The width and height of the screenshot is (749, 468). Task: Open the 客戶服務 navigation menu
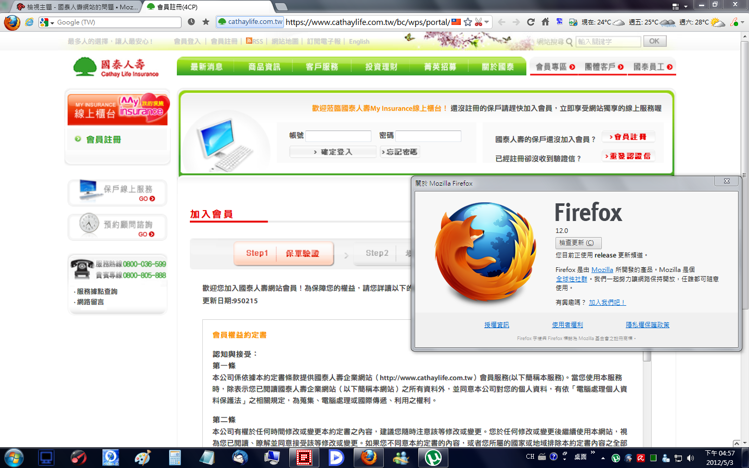point(322,67)
